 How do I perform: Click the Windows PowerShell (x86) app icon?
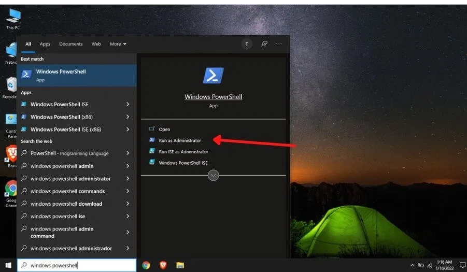pyautogui.click(x=24, y=117)
